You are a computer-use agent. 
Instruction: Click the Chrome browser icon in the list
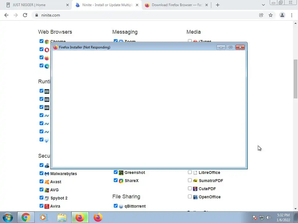(47, 42)
